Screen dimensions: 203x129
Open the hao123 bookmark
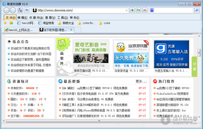26,23
